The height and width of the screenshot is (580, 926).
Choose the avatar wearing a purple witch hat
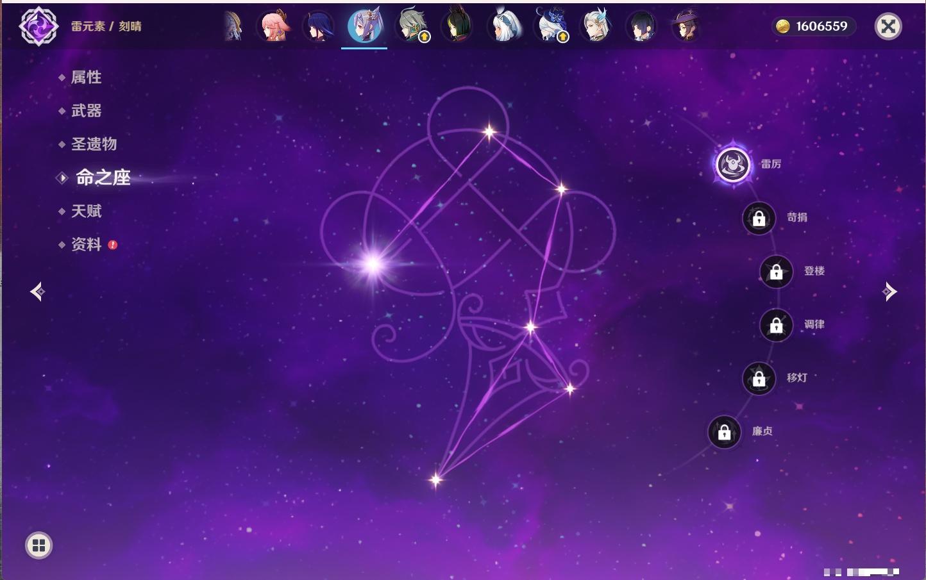[686, 26]
